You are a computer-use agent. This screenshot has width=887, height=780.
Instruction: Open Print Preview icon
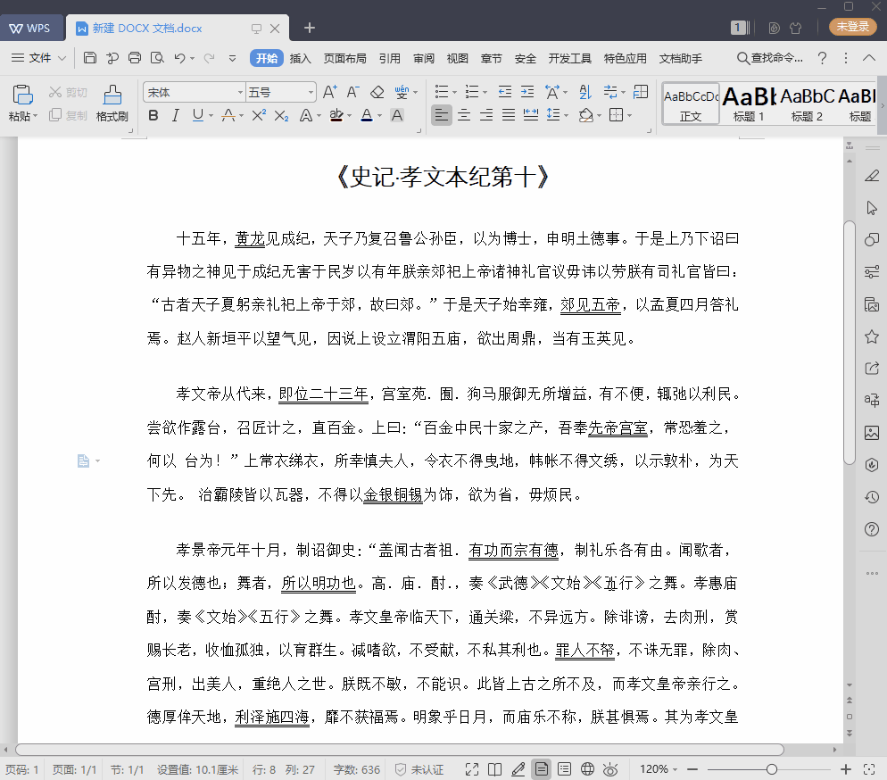point(157,58)
